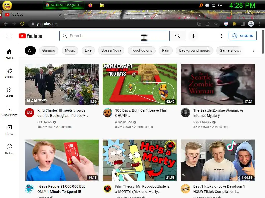Open King Charles III video thumbnail
The width and height of the screenshot is (265, 198).
click(x=62, y=84)
